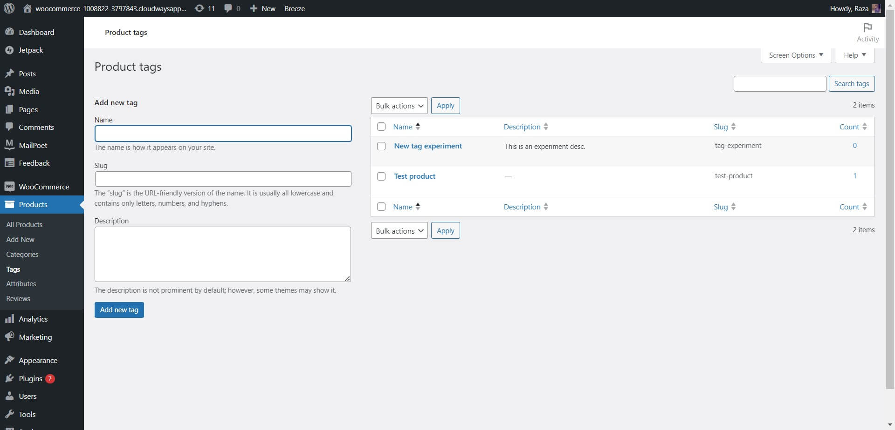Click the search tags input box
Image resolution: width=895 pixels, height=430 pixels.
780,84
